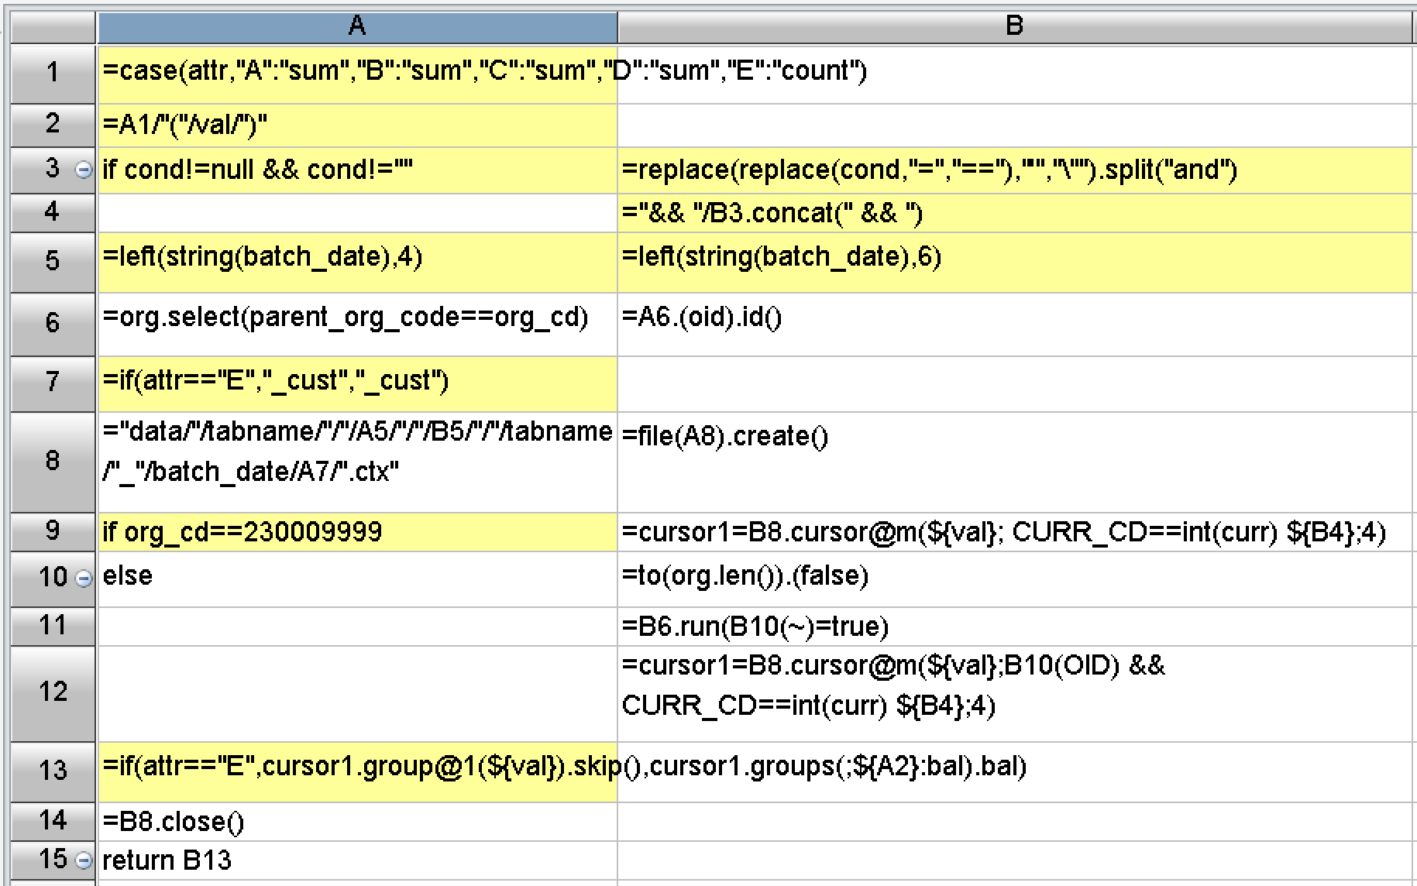Select column B header
The image size is (1417, 886).
click(x=1014, y=26)
